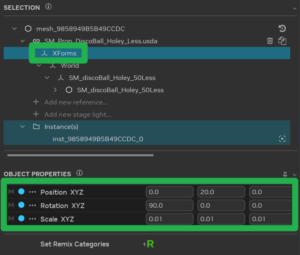Toggle the blue override dot for Scale XYZ
This screenshot has height=255, width=300.
coord(21,219)
